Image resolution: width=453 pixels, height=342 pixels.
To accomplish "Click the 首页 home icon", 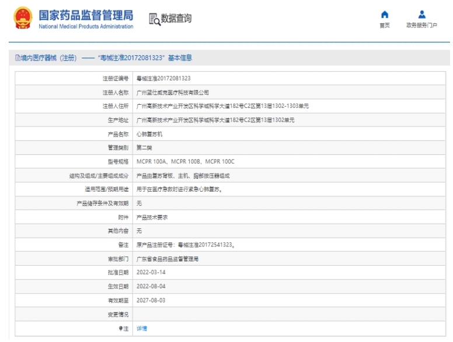I will 384,14.
